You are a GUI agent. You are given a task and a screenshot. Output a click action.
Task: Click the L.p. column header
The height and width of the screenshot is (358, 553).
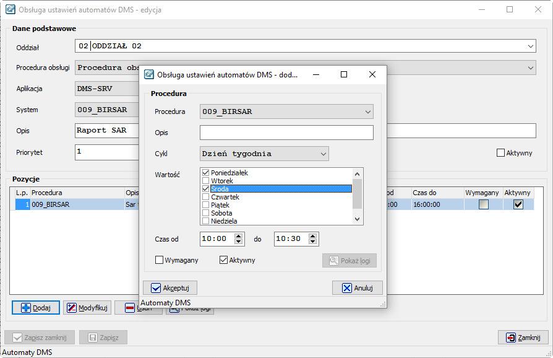[x=22, y=193]
